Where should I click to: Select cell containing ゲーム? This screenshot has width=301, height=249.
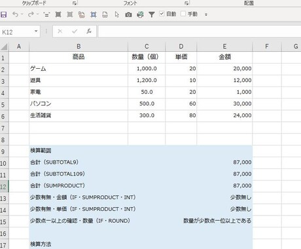click(79, 69)
